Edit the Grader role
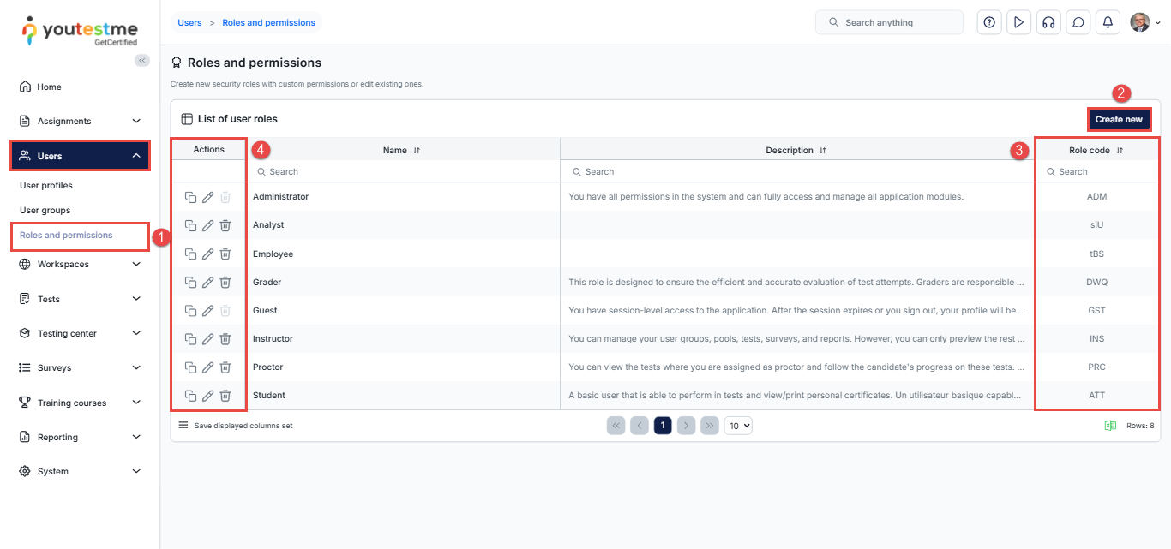Viewport: 1171px width, 549px height. pos(207,282)
